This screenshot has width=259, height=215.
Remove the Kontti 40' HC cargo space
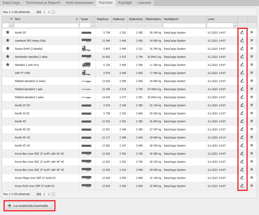[x=251, y=137]
